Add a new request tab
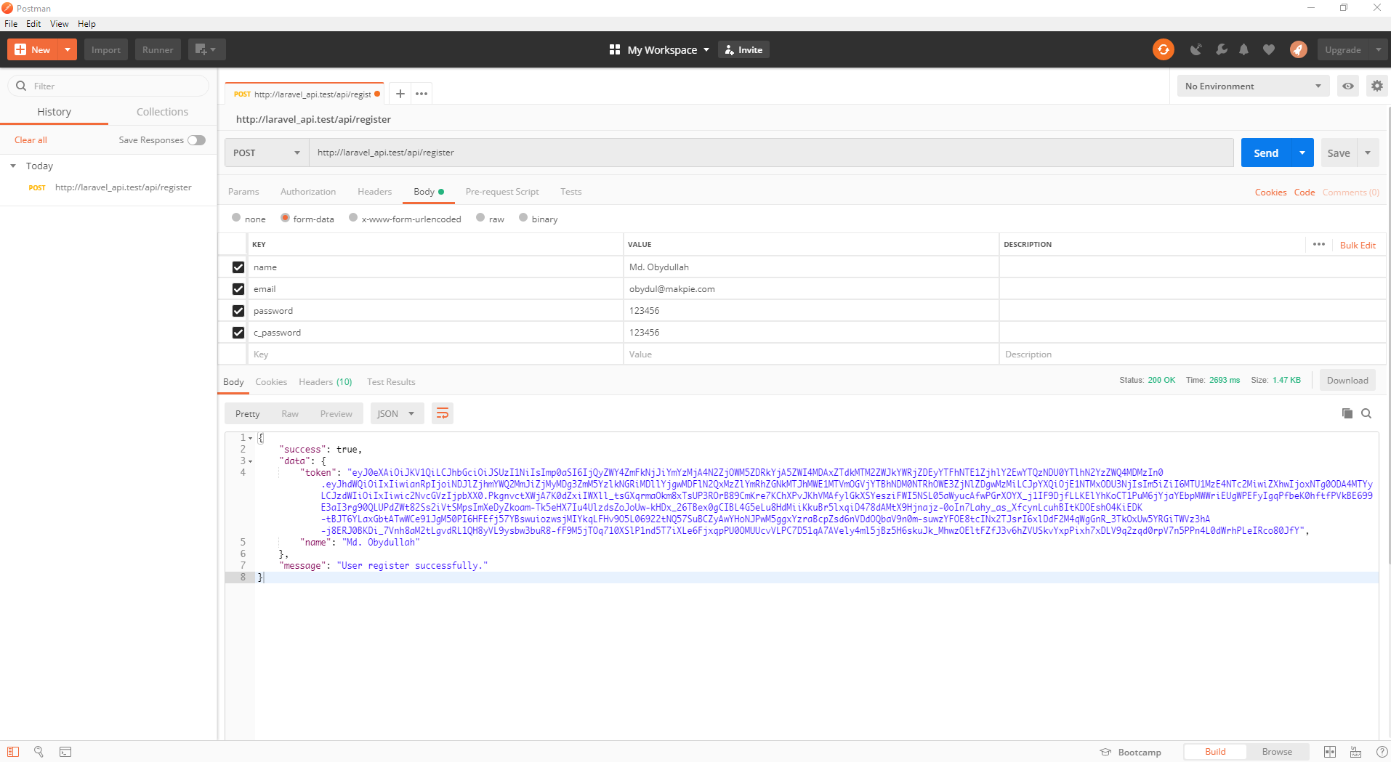Screen dimensions: 1391x762 point(400,94)
